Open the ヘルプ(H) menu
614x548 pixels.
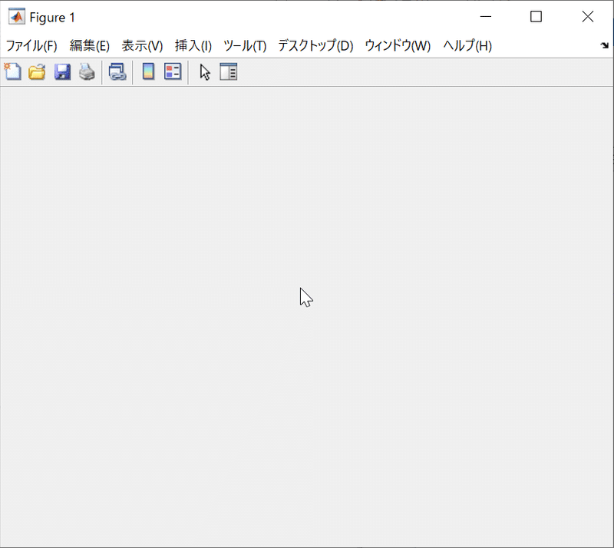(467, 46)
